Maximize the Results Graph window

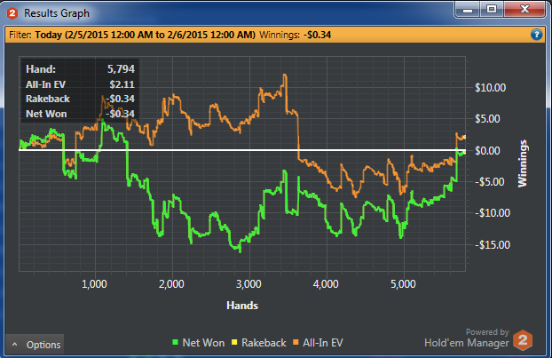[492, 10]
